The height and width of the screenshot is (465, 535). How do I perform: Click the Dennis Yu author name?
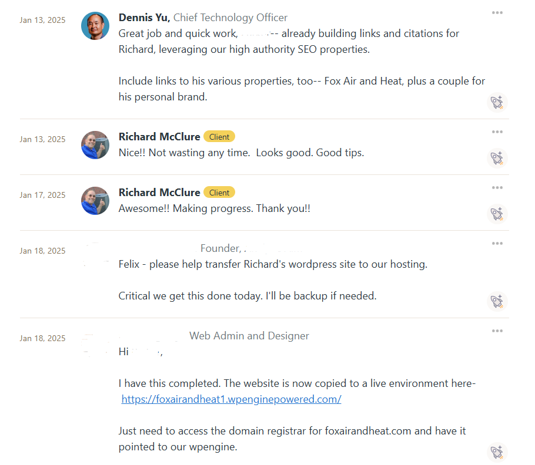coord(144,18)
